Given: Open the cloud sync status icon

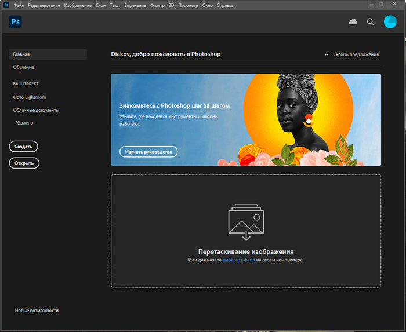Looking at the screenshot, I should tap(353, 21).
